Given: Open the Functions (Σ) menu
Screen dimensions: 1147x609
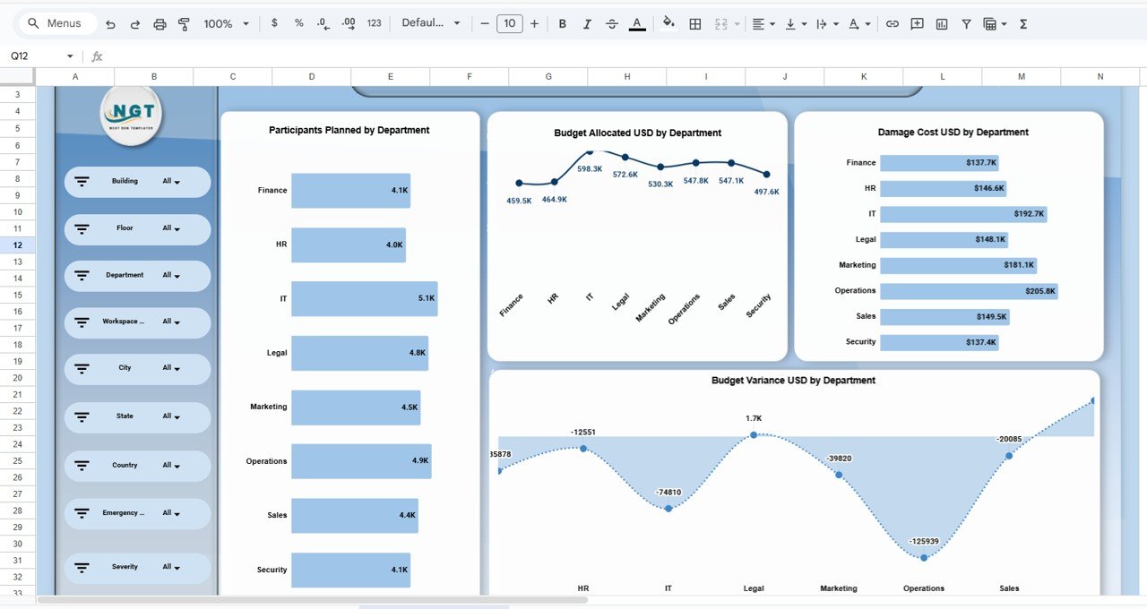Looking at the screenshot, I should pos(1022,23).
